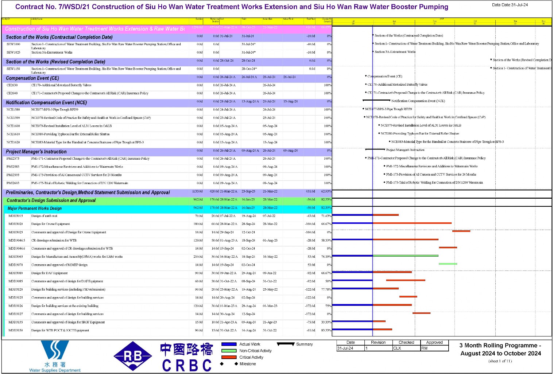Image resolution: width=553 pixels, height=374 pixels.
Task: Click the Milestone diamond legend symbol
Action: click(229, 364)
